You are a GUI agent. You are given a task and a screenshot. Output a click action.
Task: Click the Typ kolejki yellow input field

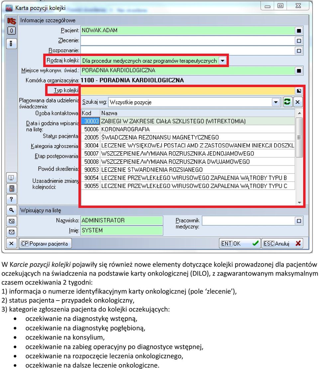pyautogui.click(x=188, y=91)
